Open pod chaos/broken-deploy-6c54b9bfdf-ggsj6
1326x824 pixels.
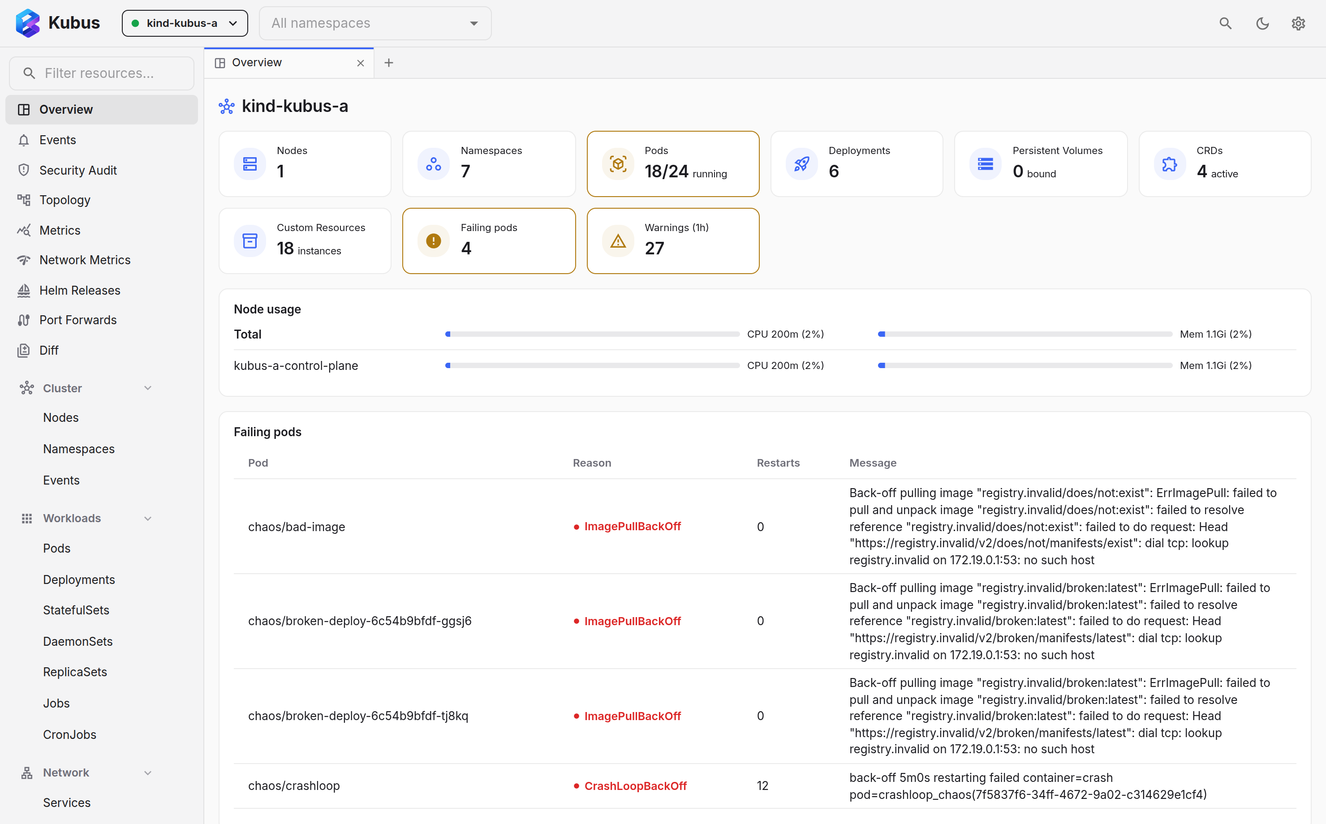coord(360,621)
